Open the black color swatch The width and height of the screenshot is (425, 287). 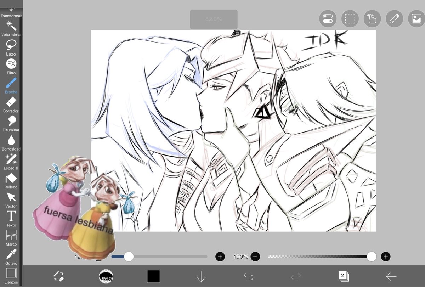[x=153, y=276]
